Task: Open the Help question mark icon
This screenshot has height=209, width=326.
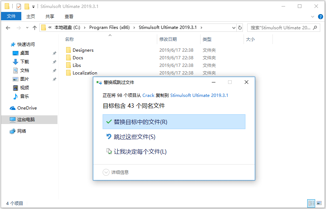Action: tap(320, 17)
